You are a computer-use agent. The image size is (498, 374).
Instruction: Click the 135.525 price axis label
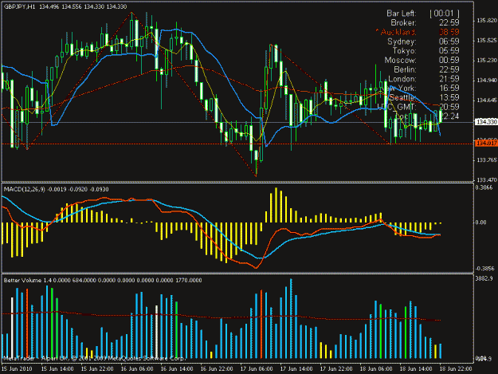pyautogui.click(x=486, y=41)
